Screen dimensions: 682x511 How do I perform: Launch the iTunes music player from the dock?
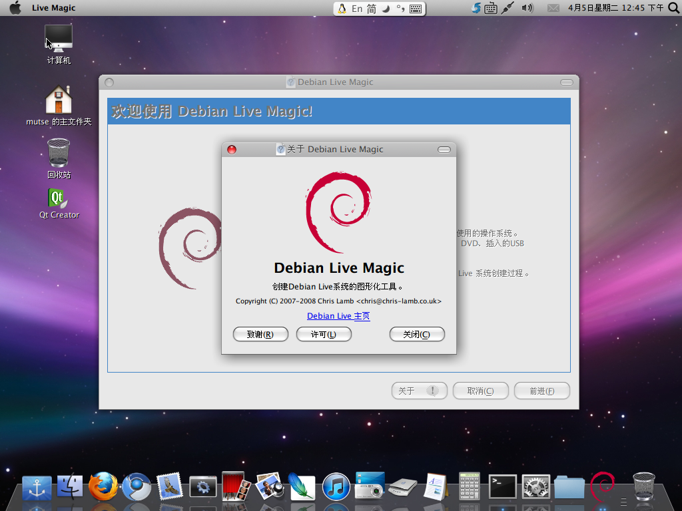click(x=336, y=486)
